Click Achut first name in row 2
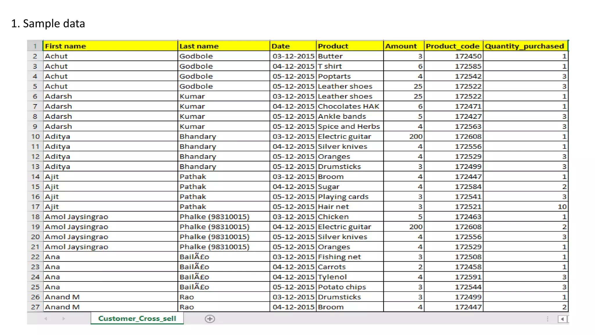This screenshot has height=335, width=595. point(110,56)
